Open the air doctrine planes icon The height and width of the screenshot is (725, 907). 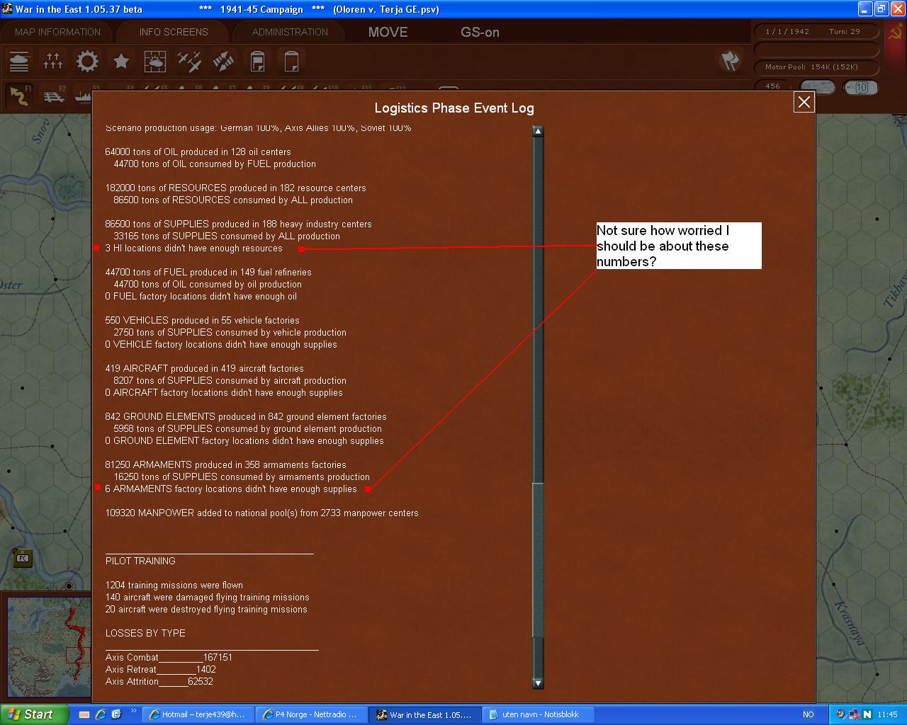(x=189, y=62)
